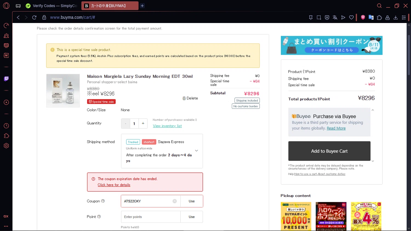This screenshot has height=231, width=411.
Task: Bookmark the page with the heart icon
Action: click(x=351, y=17)
